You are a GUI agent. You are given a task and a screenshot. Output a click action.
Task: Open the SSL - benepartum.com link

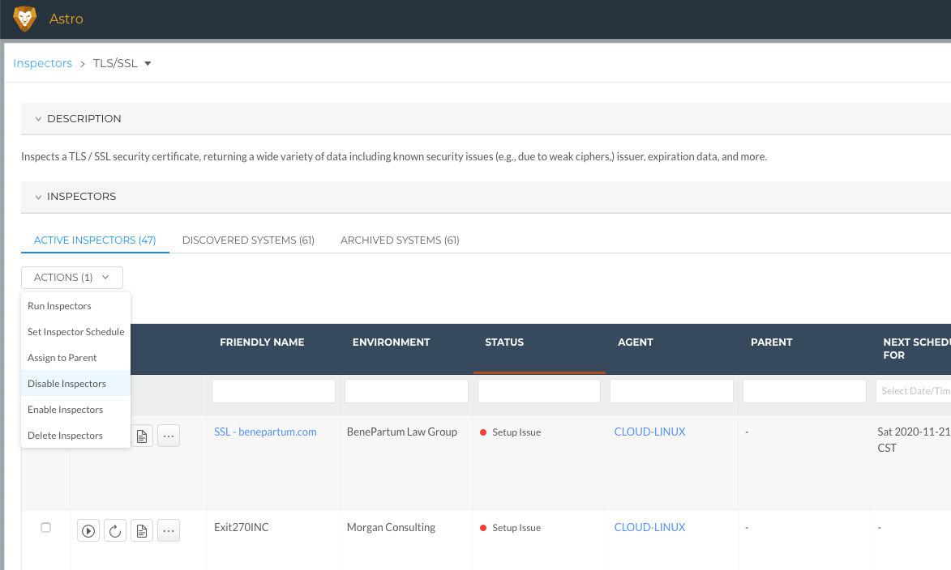tap(265, 432)
